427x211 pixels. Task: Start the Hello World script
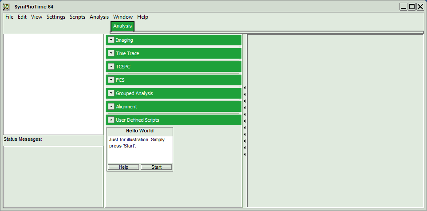(156, 167)
